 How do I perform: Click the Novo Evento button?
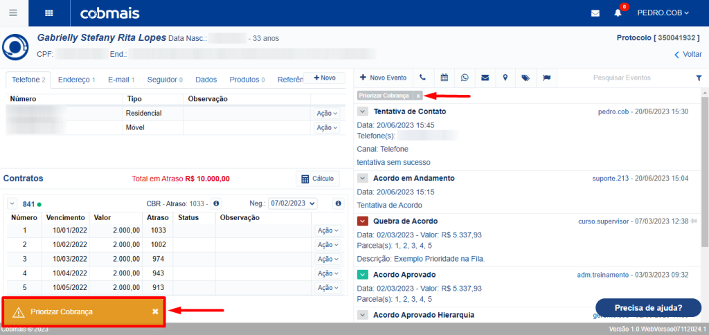coord(383,78)
